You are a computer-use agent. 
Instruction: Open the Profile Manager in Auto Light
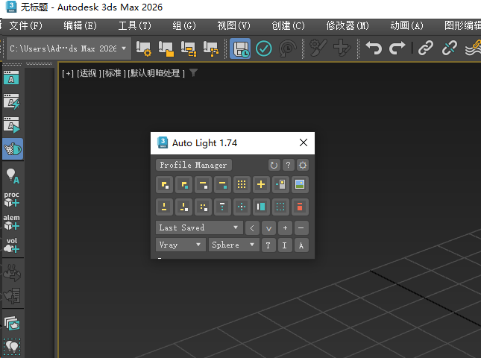(x=193, y=165)
